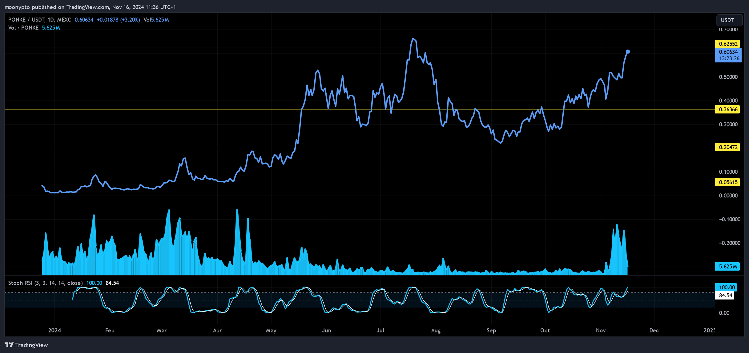Click the +0.01878 (+3.20%) change value
This screenshot has height=353, width=749.
coord(119,20)
